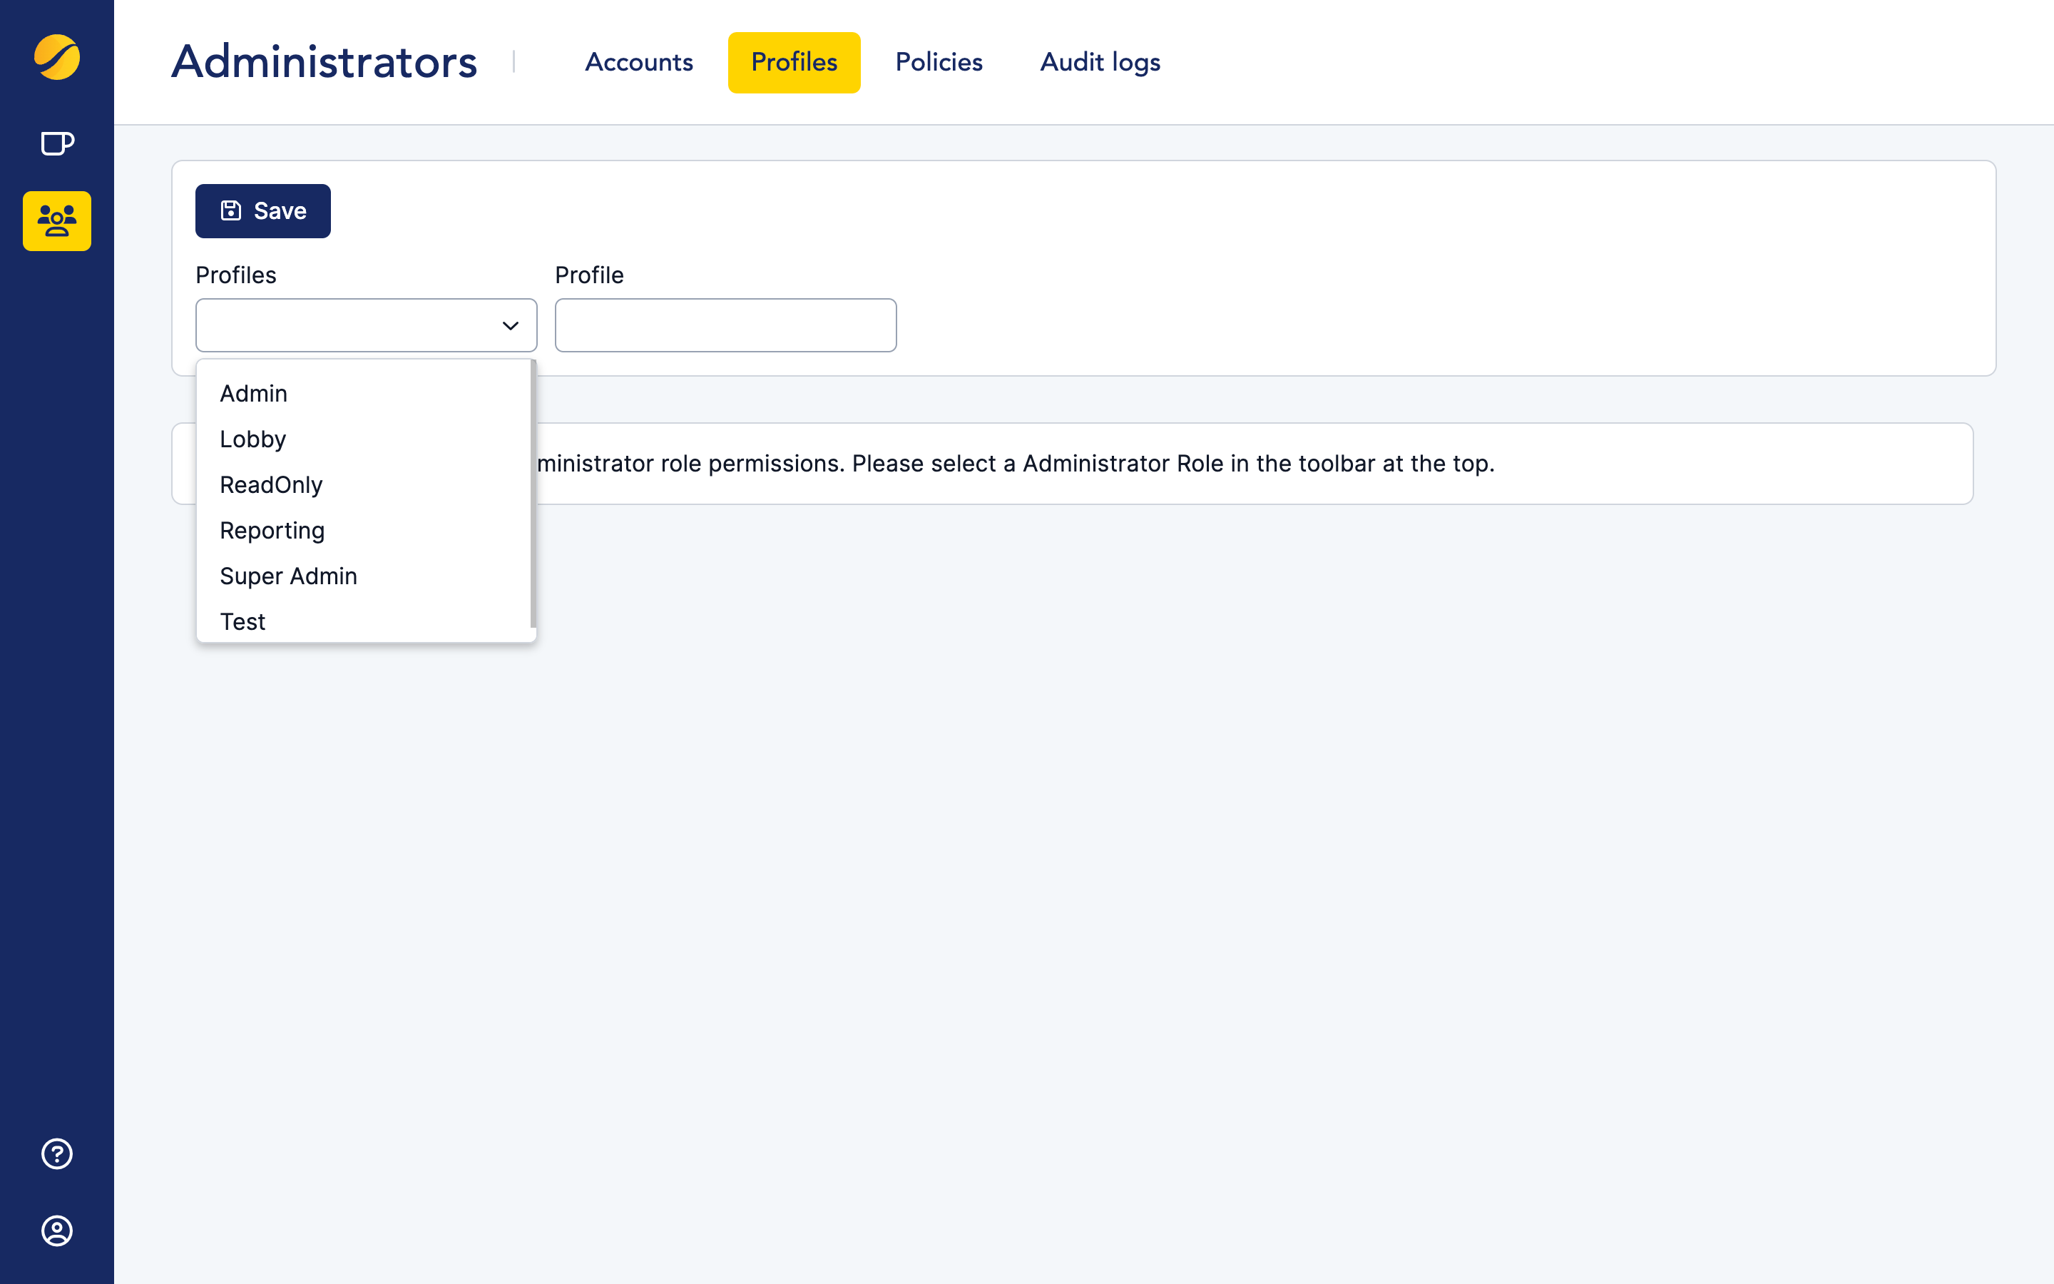Switch to the Accounts tab
The image size is (2054, 1284).
tap(638, 63)
